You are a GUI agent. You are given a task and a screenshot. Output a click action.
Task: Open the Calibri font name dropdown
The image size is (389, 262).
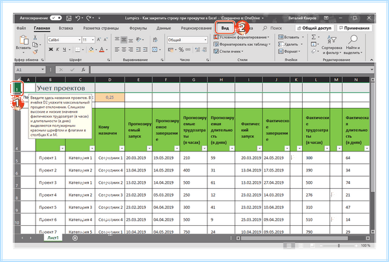(x=79, y=40)
